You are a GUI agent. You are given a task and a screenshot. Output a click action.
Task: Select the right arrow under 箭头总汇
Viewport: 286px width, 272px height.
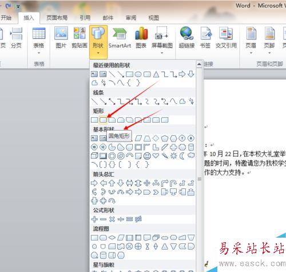[x=94, y=183]
